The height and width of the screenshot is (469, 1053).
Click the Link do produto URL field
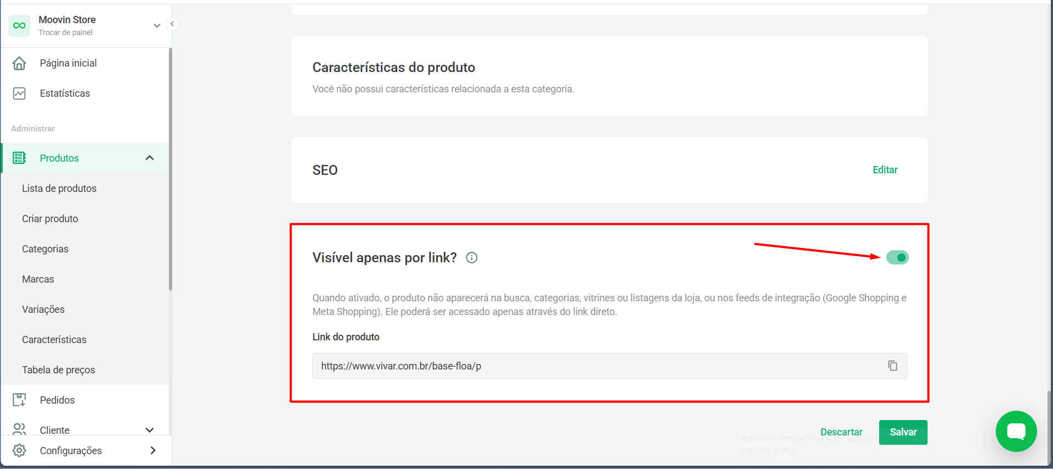tap(610, 366)
